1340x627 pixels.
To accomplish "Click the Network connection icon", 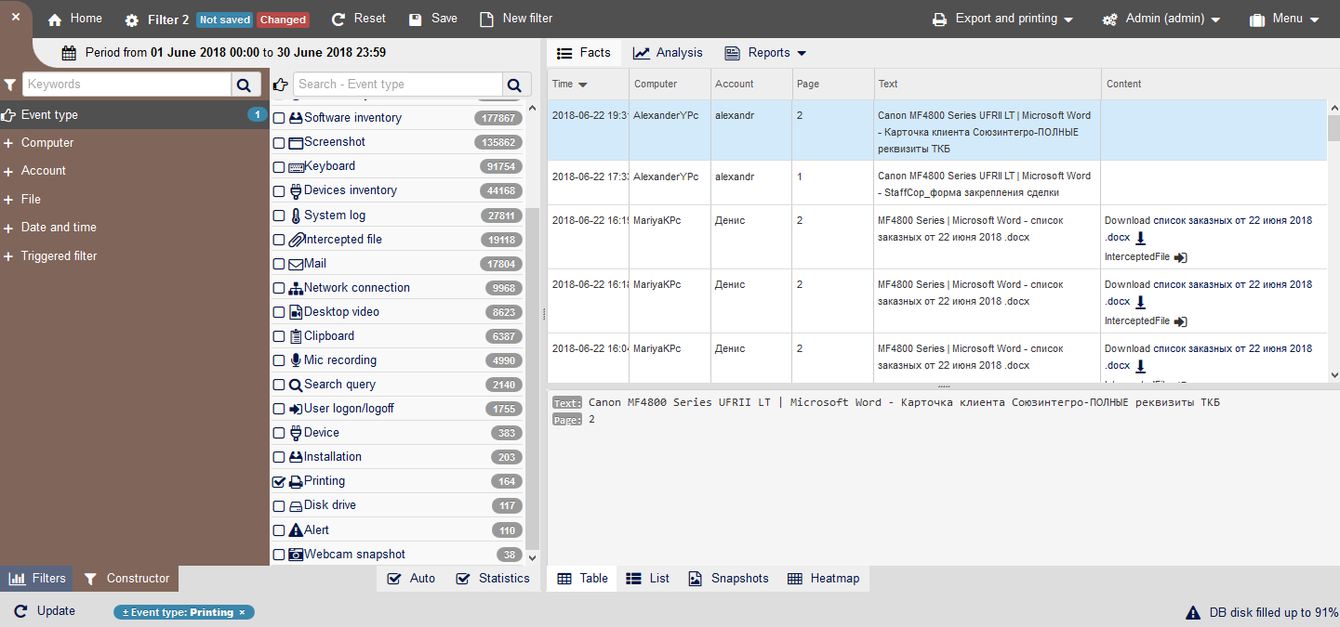I will [x=296, y=288].
